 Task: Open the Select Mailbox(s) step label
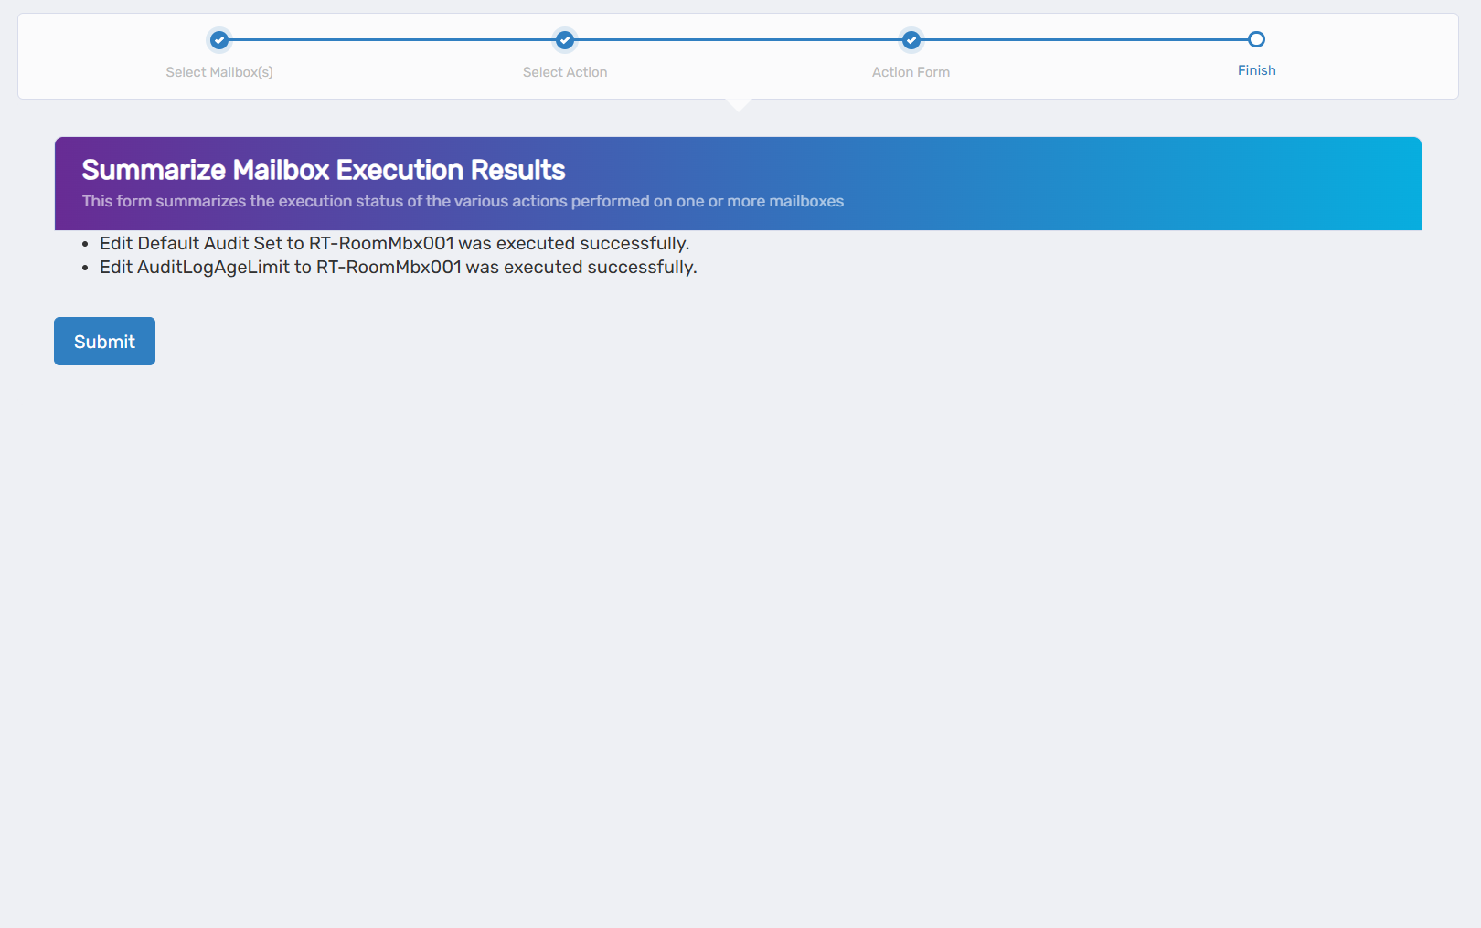click(x=219, y=71)
